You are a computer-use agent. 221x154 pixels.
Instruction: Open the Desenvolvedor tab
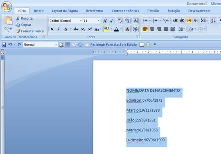(x=199, y=11)
